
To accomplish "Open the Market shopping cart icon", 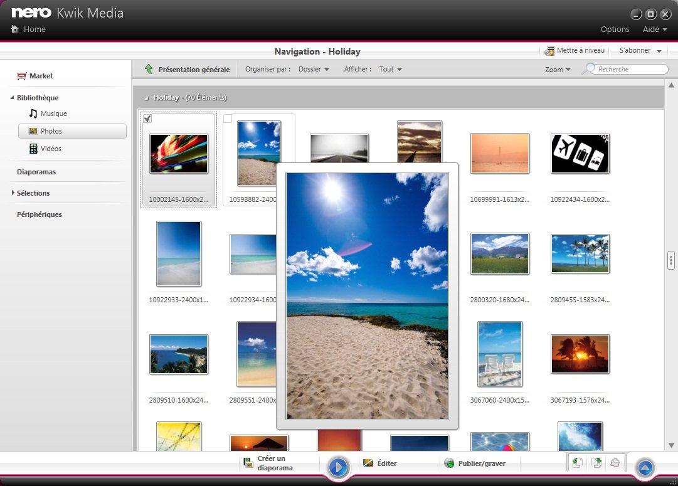I will point(21,76).
